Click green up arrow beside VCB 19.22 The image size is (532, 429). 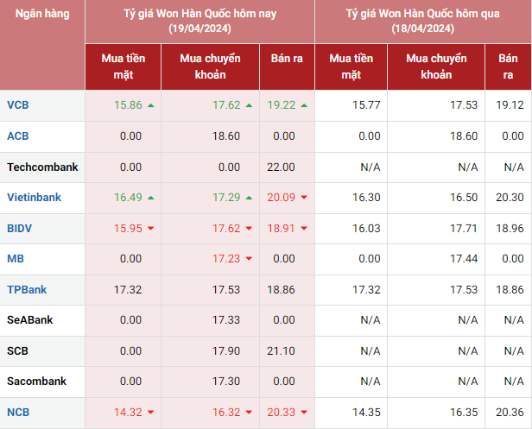pyautogui.click(x=304, y=105)
